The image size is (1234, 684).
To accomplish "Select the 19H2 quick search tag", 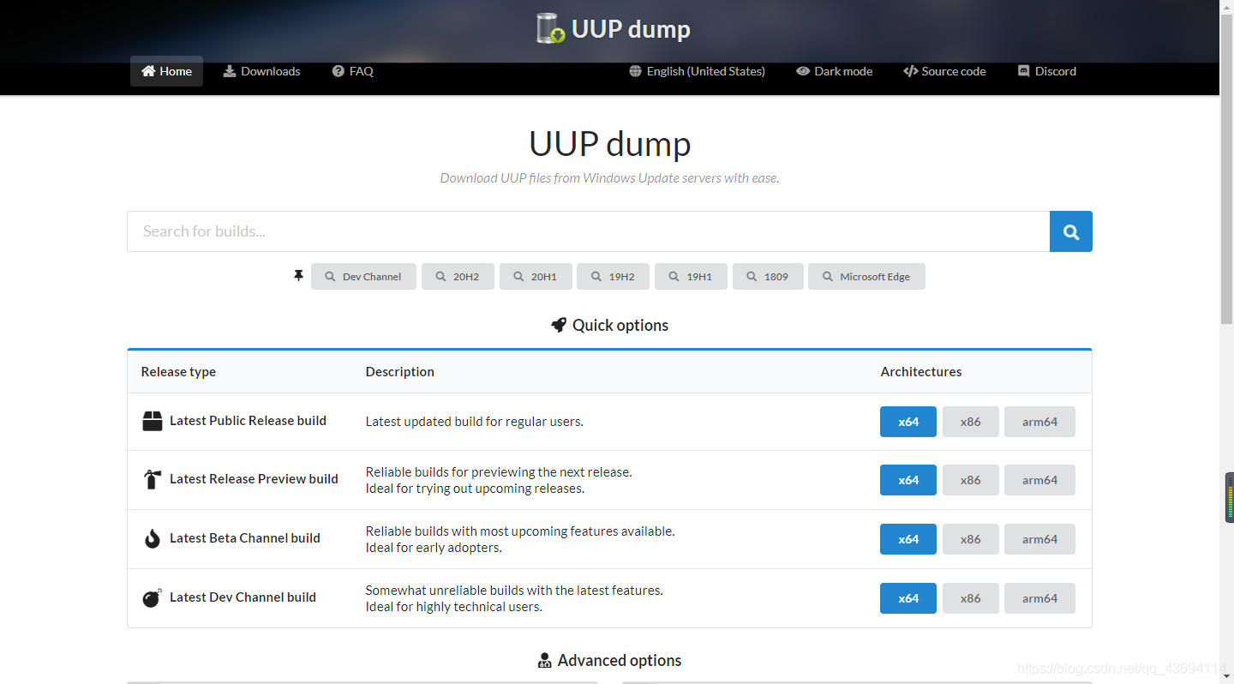I will 613,277.
